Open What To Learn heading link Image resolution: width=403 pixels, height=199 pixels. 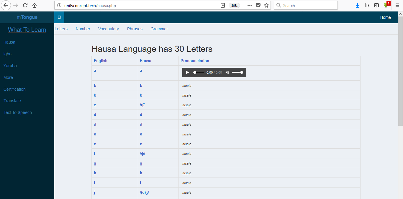pos(27,30)
